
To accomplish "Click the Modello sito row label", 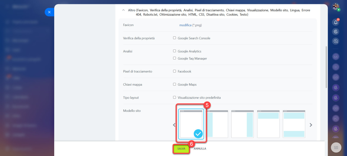I will pos(132,111).
